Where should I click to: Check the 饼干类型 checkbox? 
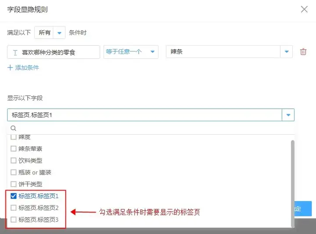click(13, 184)
